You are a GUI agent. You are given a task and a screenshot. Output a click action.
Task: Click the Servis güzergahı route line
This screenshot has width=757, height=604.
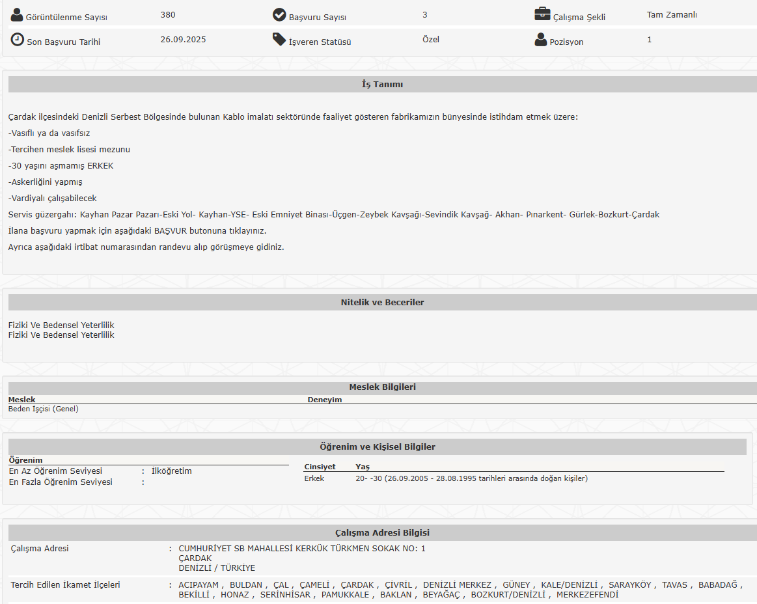pyautogui.click(x=333, y=215)
